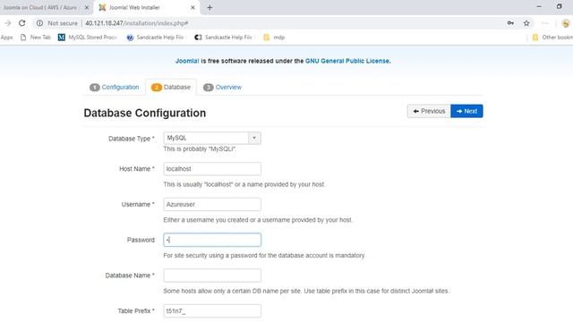Click the Previous button
Image resolution: width=573 pixels, height=322 pixels.
pyautogui.click(x=429, y=111)
